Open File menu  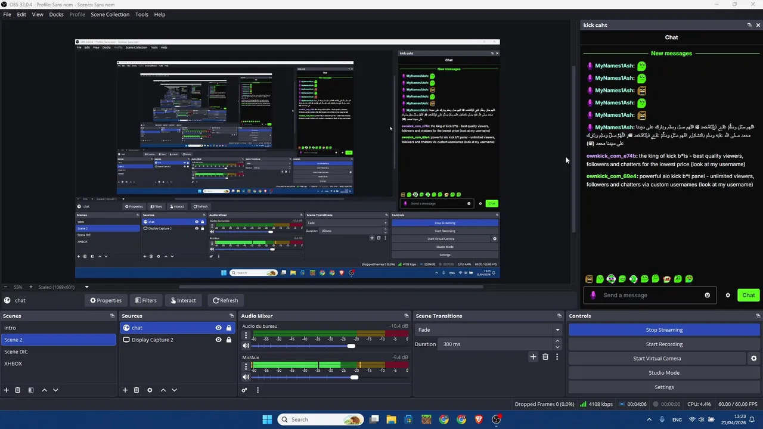coord(7,14)
